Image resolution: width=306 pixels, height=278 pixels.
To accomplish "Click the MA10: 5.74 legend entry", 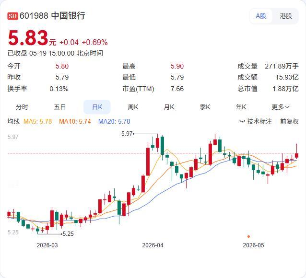I will 75,122.
